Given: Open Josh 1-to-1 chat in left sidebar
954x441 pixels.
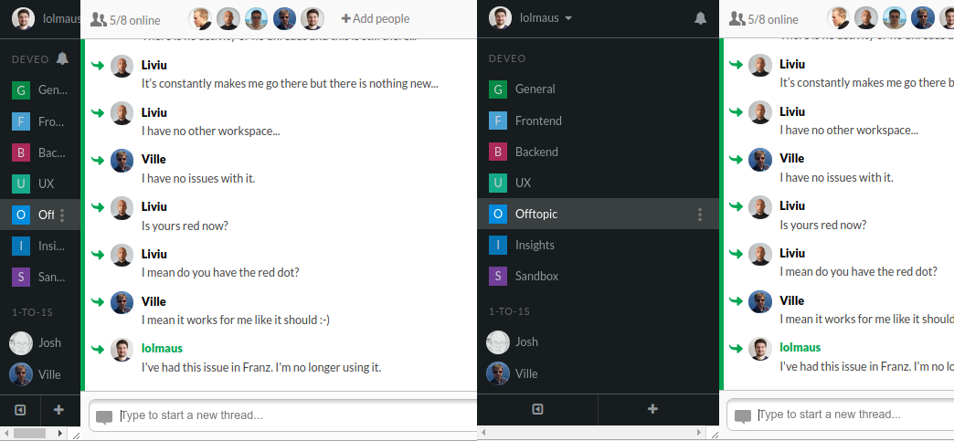Looking at the screenshot, I should click(40, 343).
